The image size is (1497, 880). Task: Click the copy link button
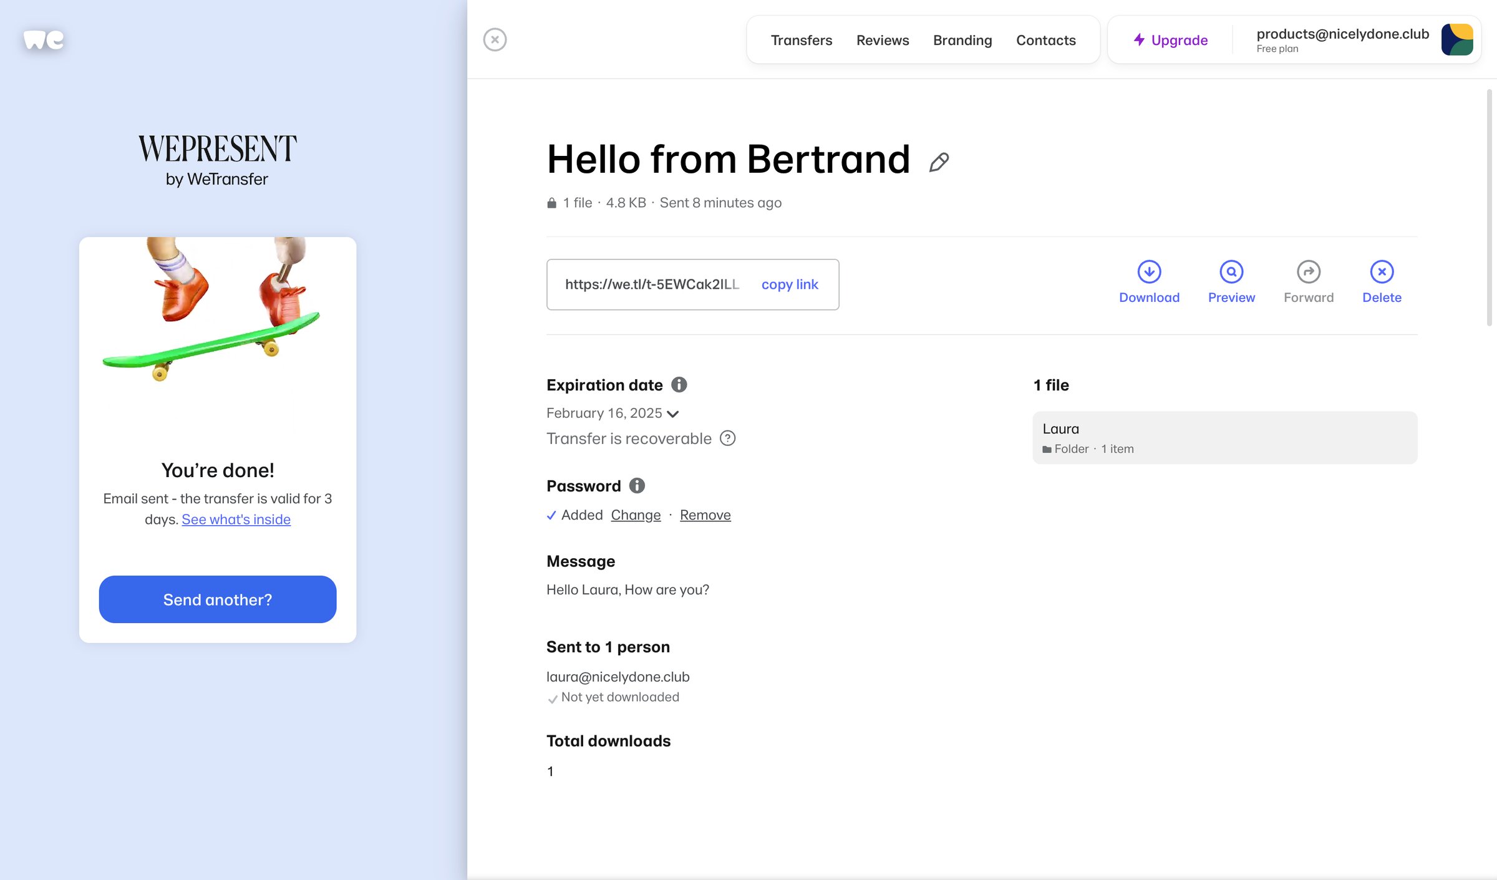pos(790,284)
